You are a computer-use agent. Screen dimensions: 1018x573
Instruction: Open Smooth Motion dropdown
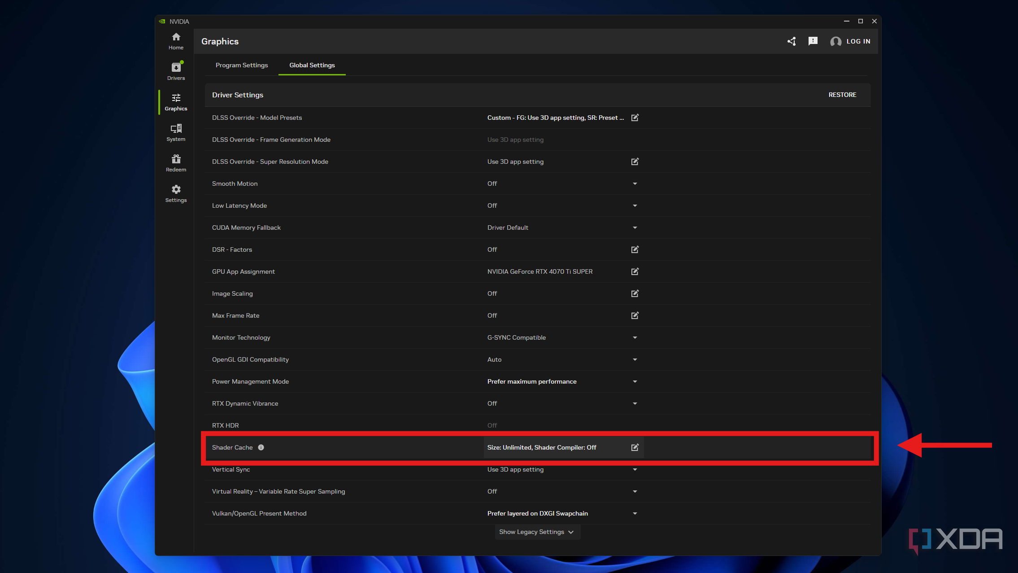(635, 184)
